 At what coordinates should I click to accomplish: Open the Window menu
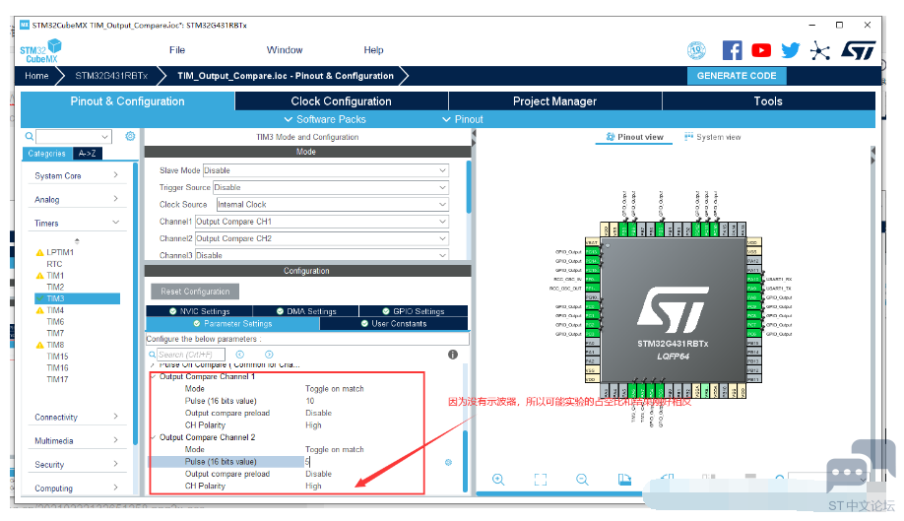click(x=285, y=50)
